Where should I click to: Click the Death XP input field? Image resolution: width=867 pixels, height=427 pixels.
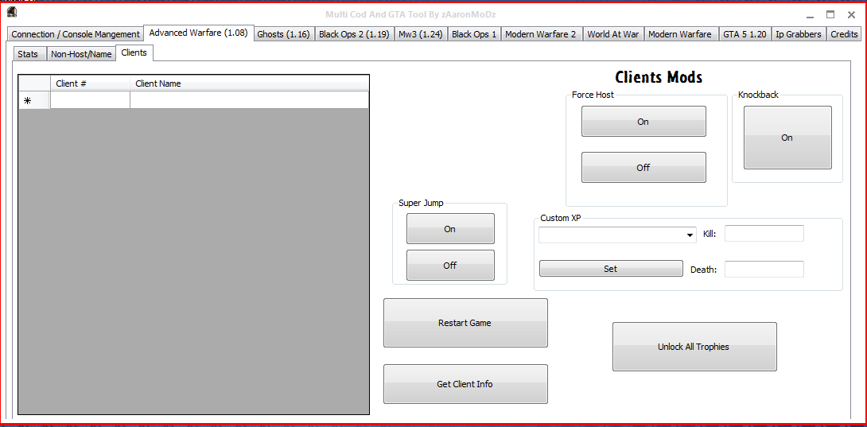pos(764,270)
